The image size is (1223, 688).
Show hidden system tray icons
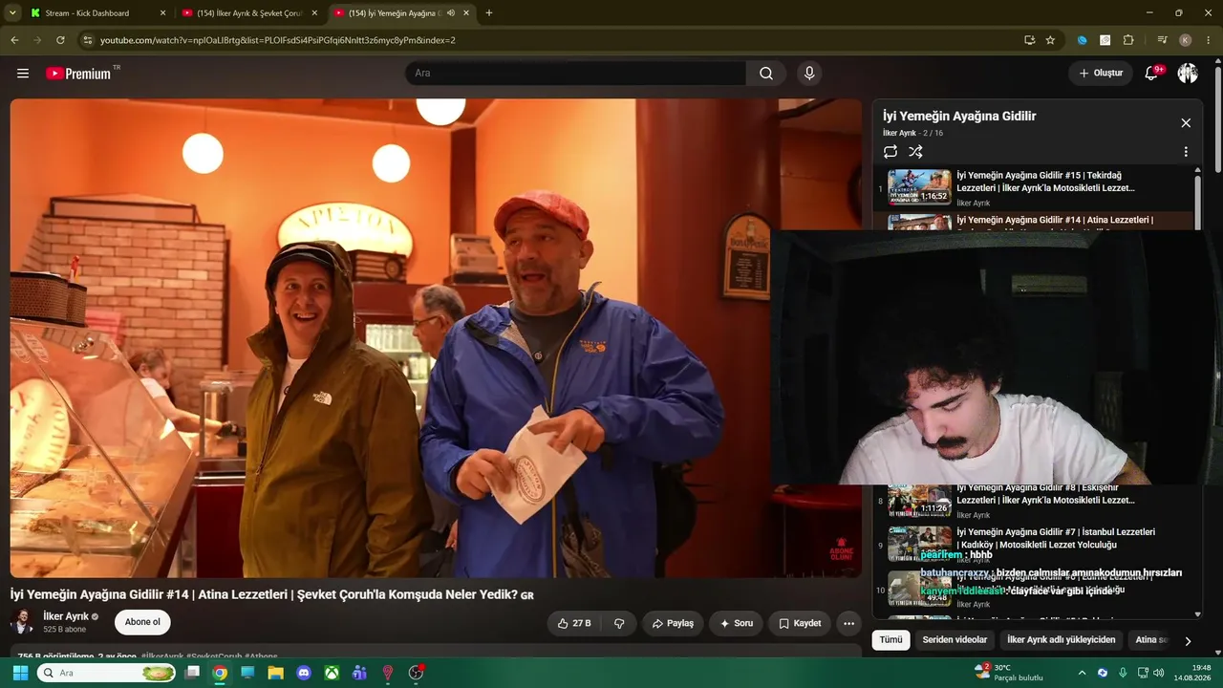1083,673
